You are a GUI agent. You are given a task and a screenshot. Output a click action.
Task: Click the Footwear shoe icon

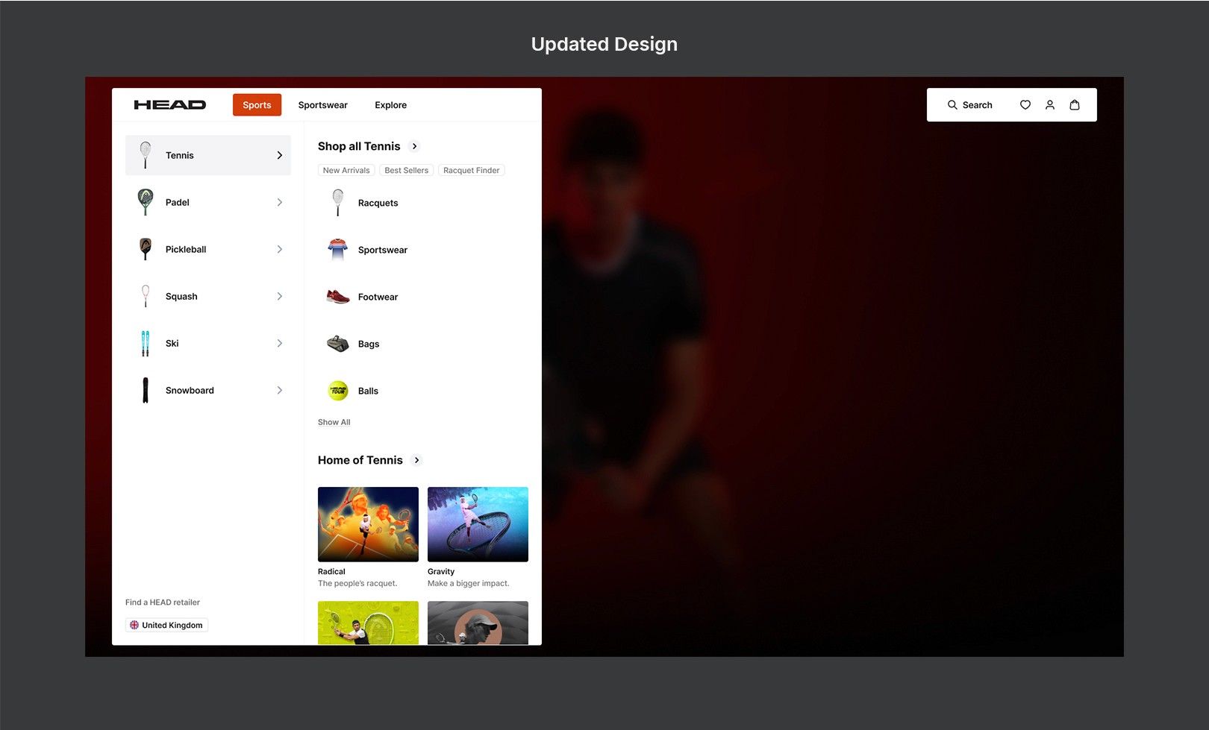(338, 297)
